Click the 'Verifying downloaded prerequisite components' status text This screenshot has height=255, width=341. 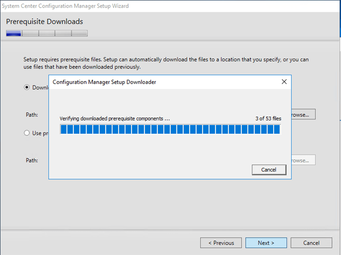115,118
